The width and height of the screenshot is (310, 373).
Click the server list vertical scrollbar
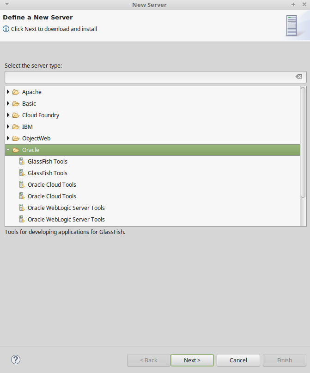[x=303, y=142]
